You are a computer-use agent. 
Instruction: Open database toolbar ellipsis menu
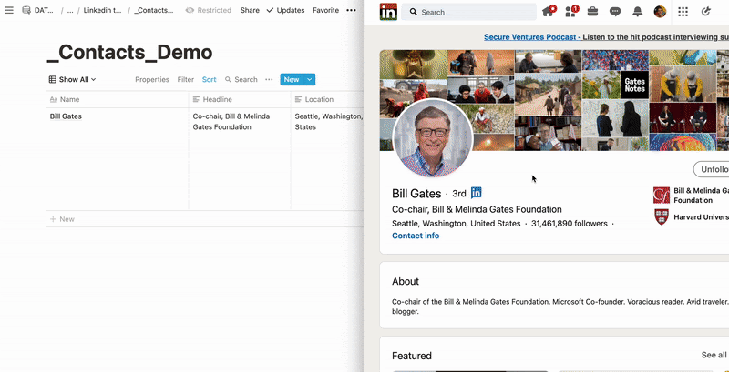269,79
